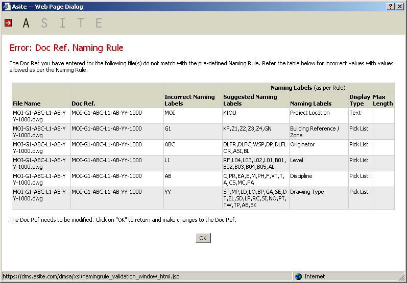Click the window resize grip in status bar
Image resolution: width=407 pixels, height=283 pixels.
tap(401, 277)
